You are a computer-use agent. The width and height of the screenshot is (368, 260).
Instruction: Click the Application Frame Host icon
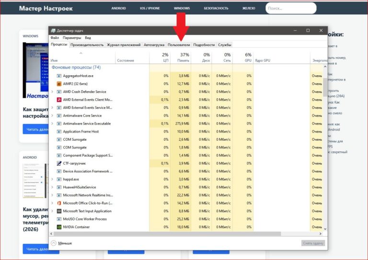pyautogui.click(x=59, y=132)
